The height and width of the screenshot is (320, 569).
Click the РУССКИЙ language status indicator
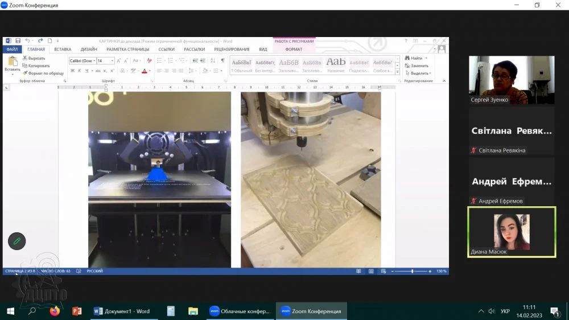point(94,271)
